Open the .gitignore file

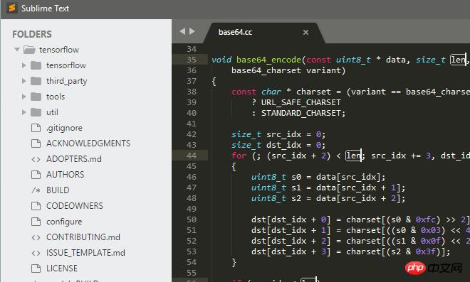tap(64, 128)
